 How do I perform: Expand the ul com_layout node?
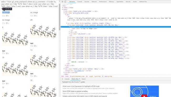point(69,34)
